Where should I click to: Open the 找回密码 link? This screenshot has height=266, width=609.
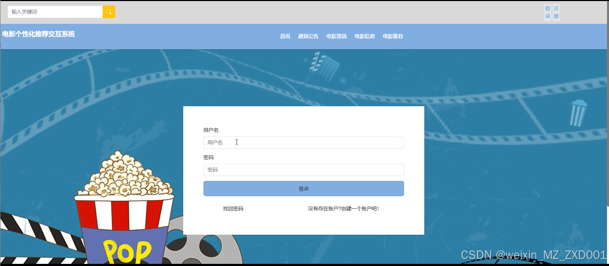pos(233,209)
